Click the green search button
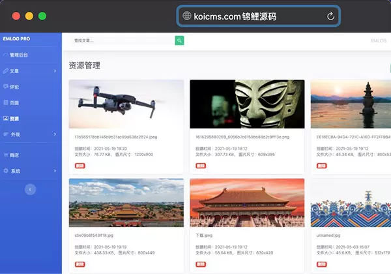 coord(179,40)
